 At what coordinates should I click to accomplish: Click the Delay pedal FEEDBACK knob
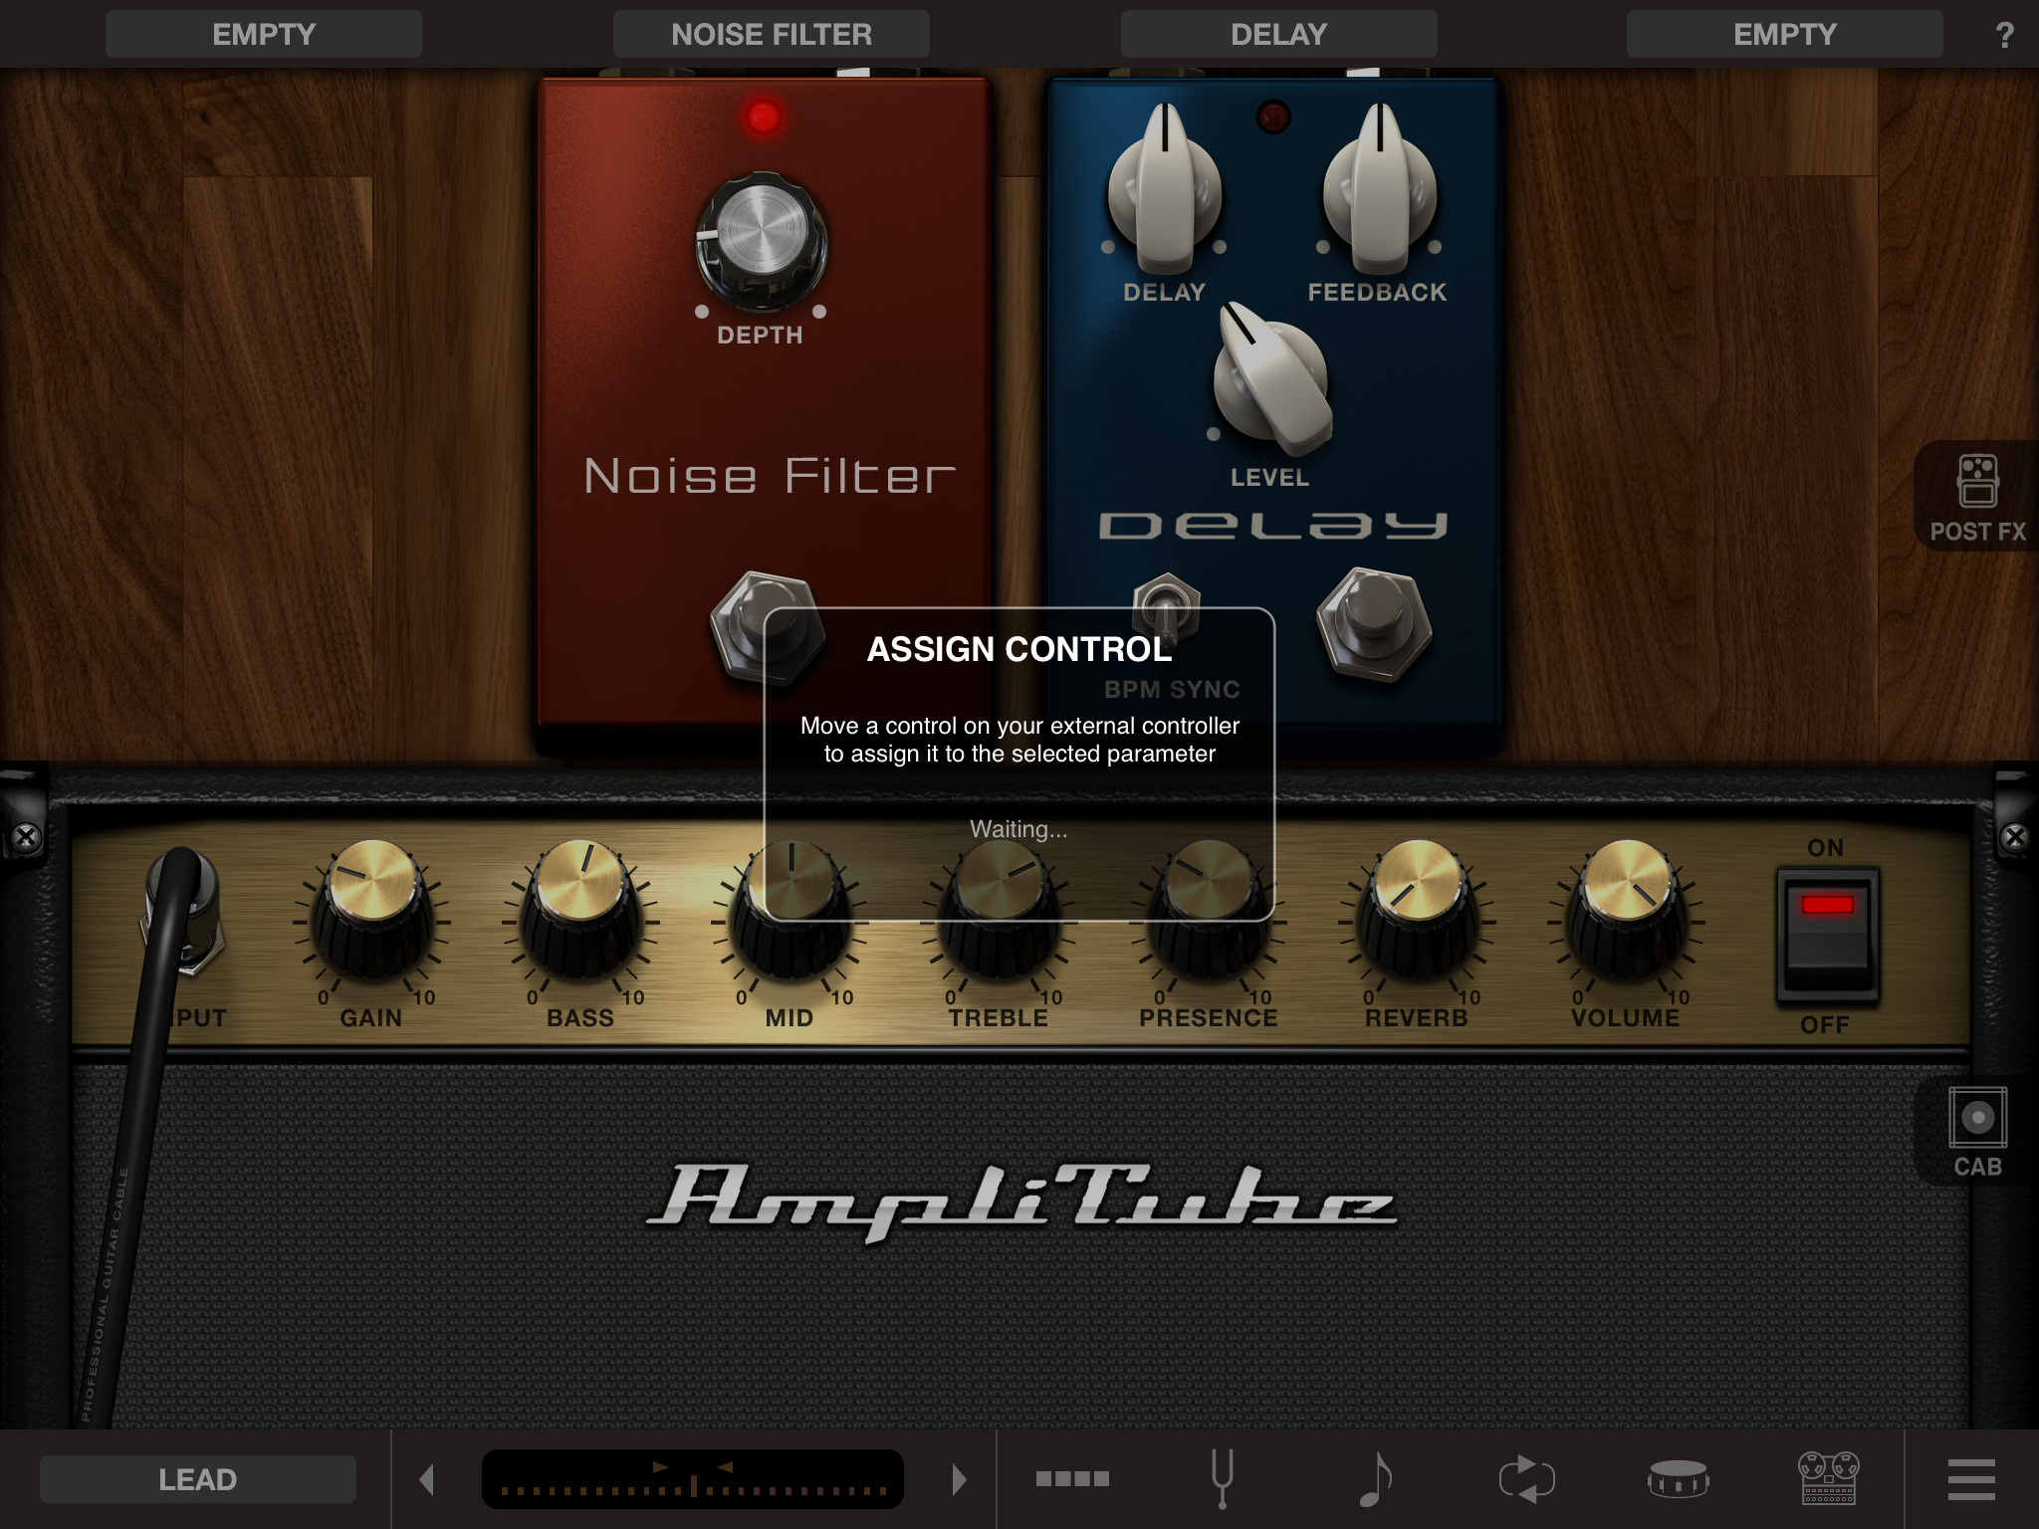1379,189
